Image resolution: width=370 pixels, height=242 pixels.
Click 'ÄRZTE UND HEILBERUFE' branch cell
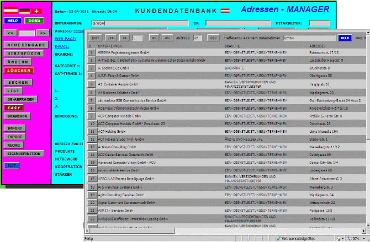tap(244, 139)
